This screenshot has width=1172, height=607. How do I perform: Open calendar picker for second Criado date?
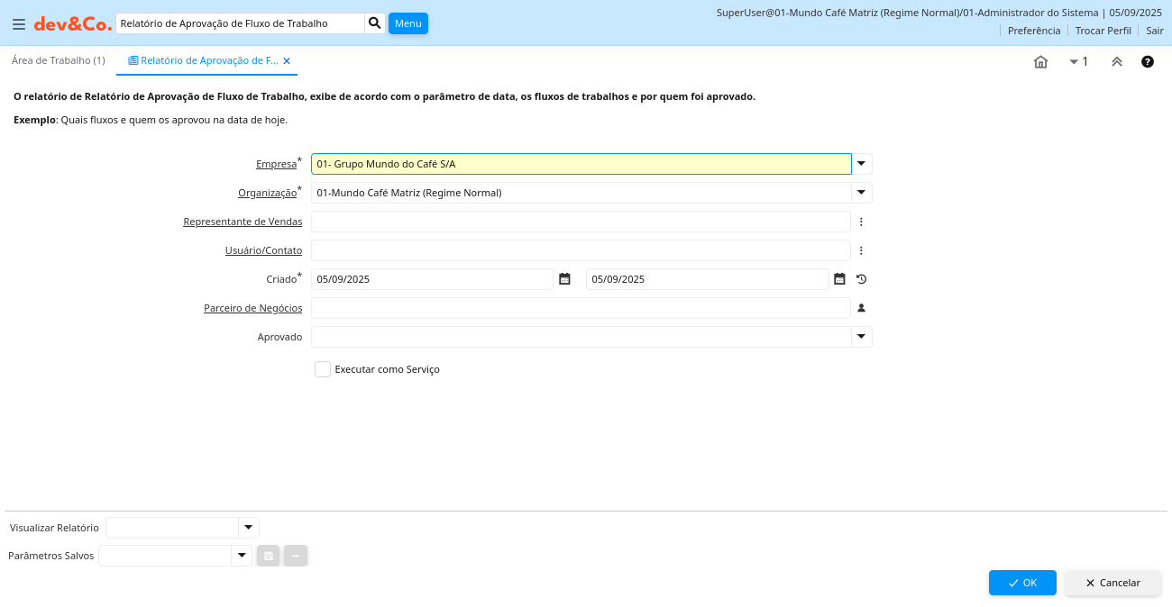(839, 279)
